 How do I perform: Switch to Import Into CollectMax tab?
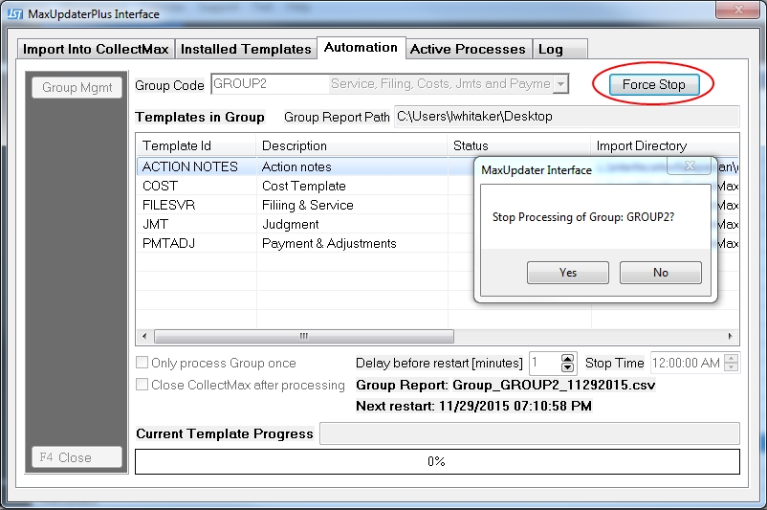point(97,49)
